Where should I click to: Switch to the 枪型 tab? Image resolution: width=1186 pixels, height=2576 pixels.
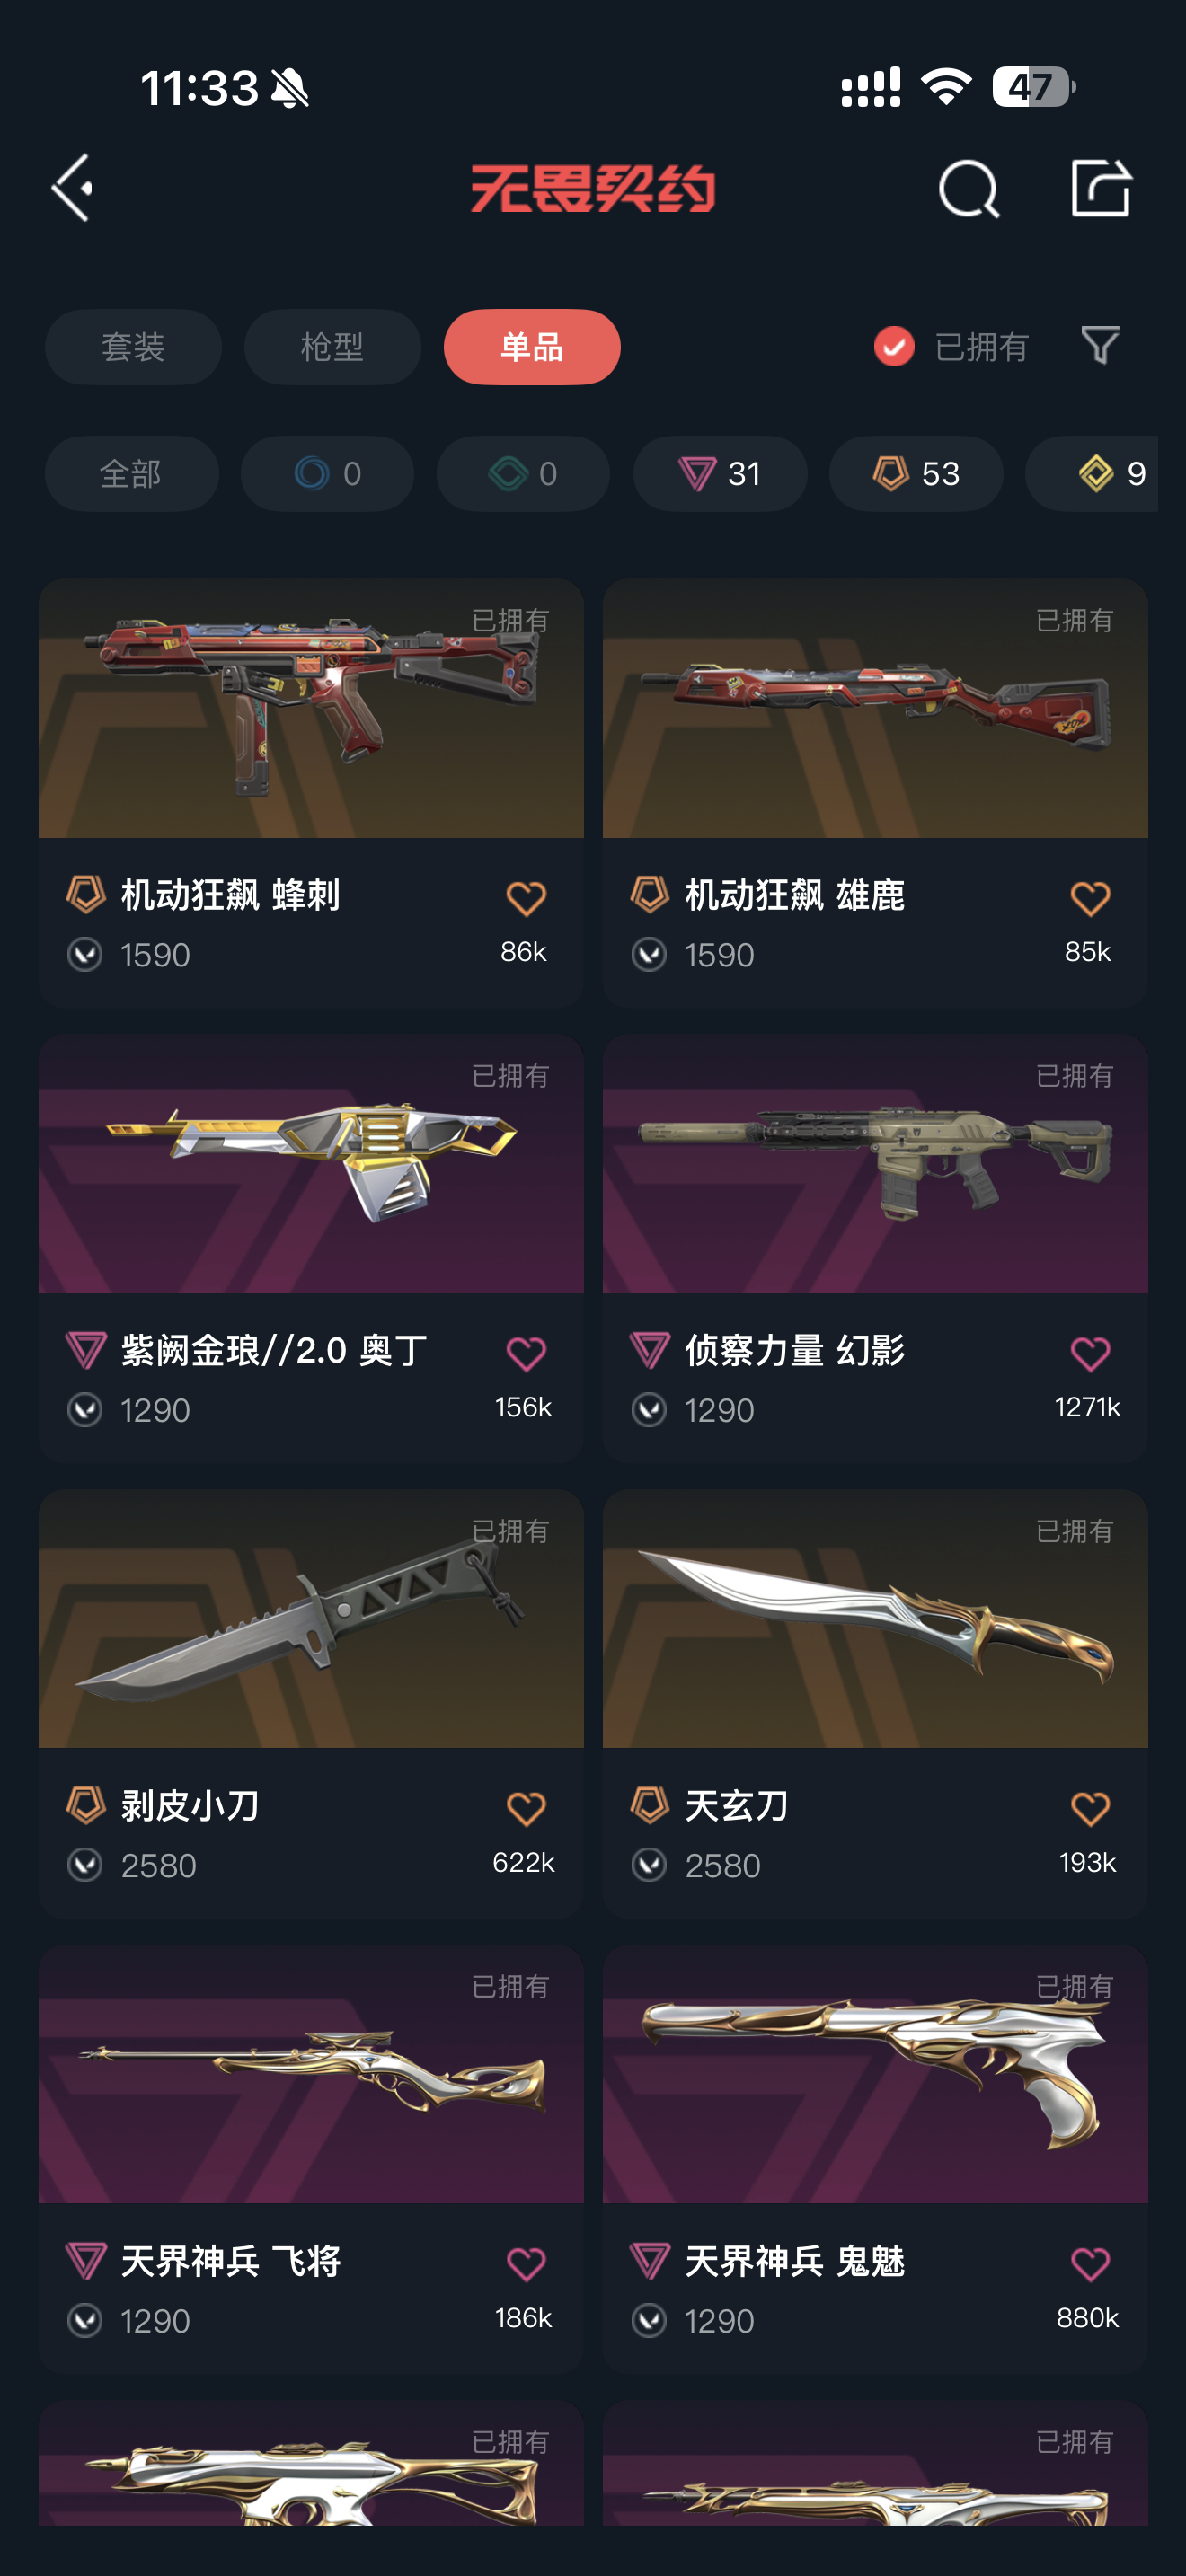[332, 347]
